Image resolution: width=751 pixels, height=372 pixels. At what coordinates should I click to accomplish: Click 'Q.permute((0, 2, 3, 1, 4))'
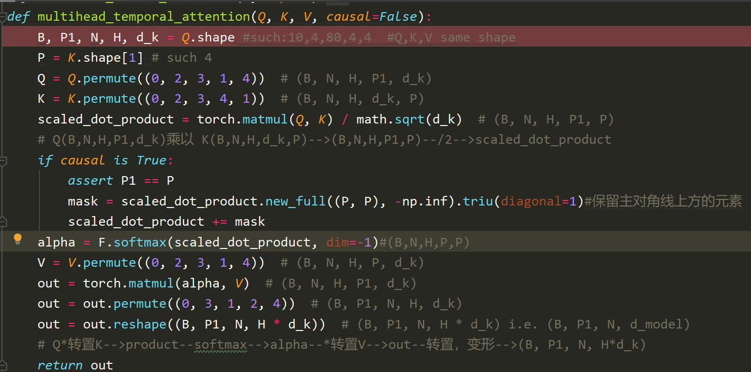[x=166, y=78]
